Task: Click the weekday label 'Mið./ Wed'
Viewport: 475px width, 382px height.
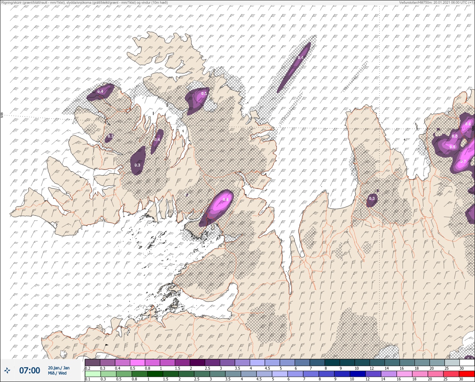Action: click(x=57, y=373)
